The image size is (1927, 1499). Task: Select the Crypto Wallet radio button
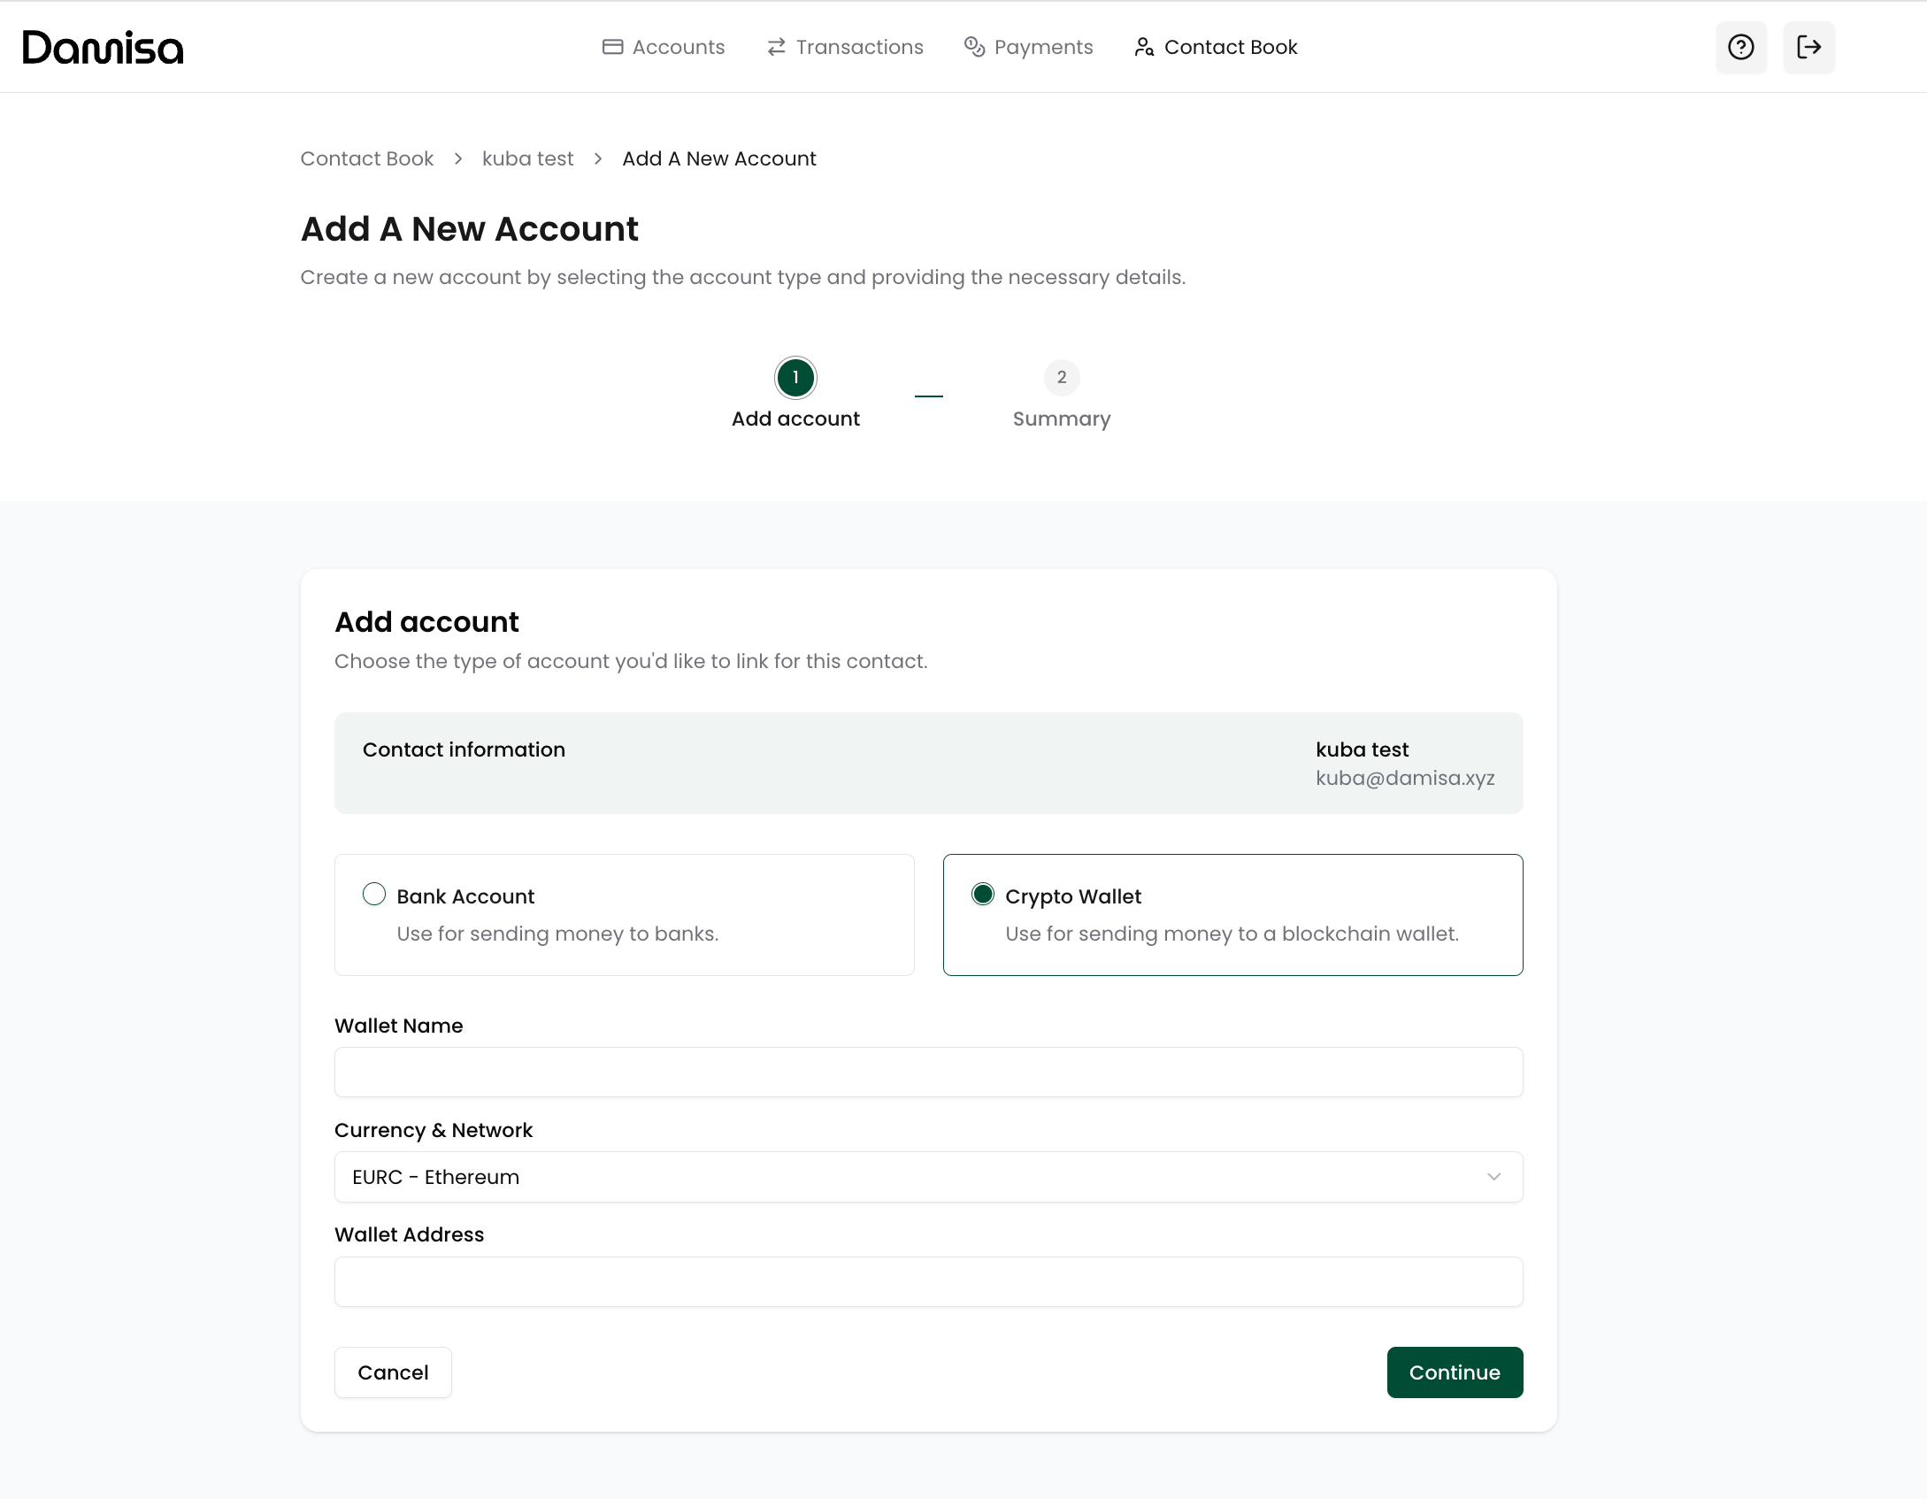(982, 895)
